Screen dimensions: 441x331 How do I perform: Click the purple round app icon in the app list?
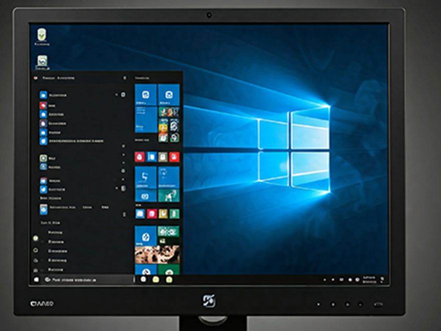[x=44, y=123]
